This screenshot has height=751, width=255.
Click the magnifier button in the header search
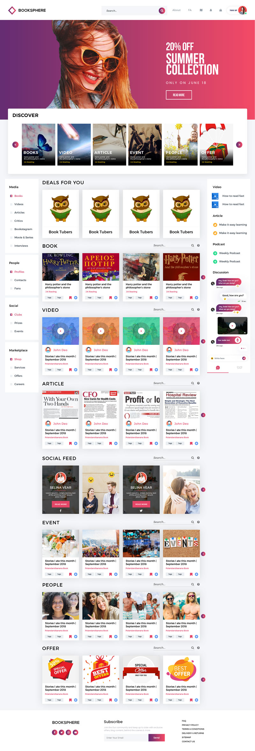pos(162,11)
